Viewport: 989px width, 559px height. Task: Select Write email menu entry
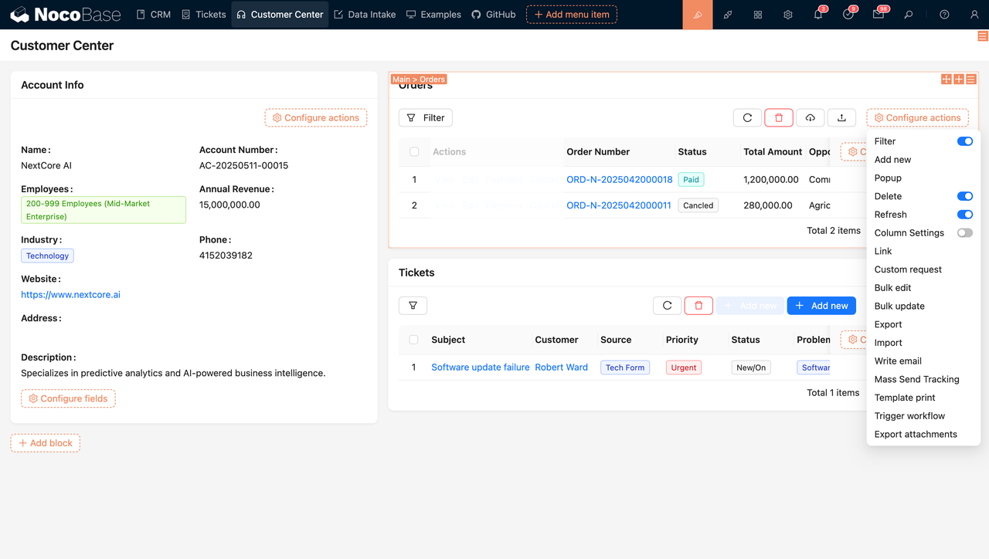(923, 361)
